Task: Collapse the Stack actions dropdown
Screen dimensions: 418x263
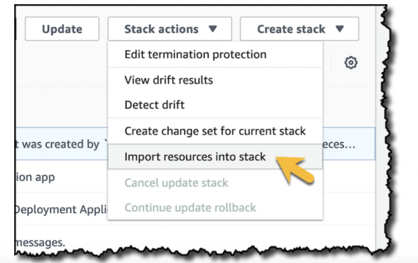Action: (169, 29)
